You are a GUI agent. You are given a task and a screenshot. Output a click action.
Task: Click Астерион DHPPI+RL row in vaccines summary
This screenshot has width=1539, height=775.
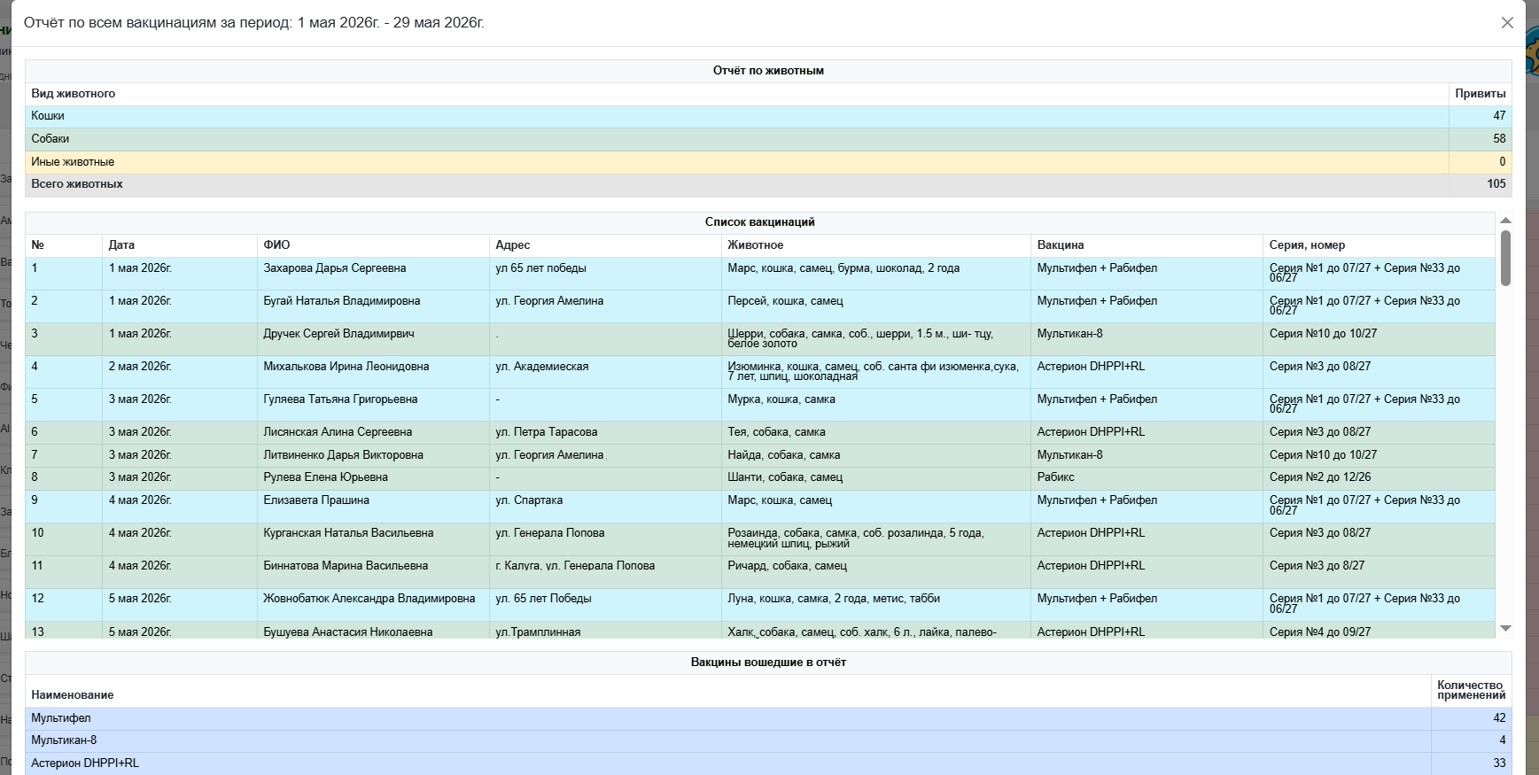[768, 763]
